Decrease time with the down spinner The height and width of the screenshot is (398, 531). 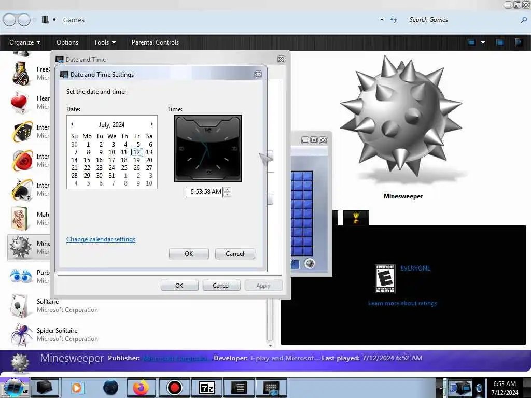point(228,194)
